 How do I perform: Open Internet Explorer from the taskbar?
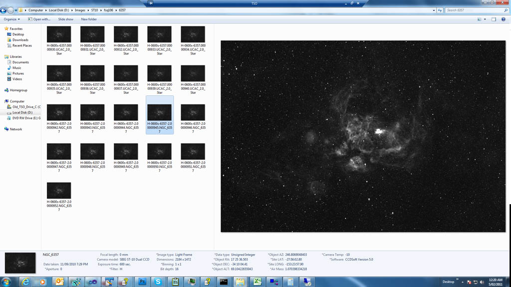click(x=25, y=282)
